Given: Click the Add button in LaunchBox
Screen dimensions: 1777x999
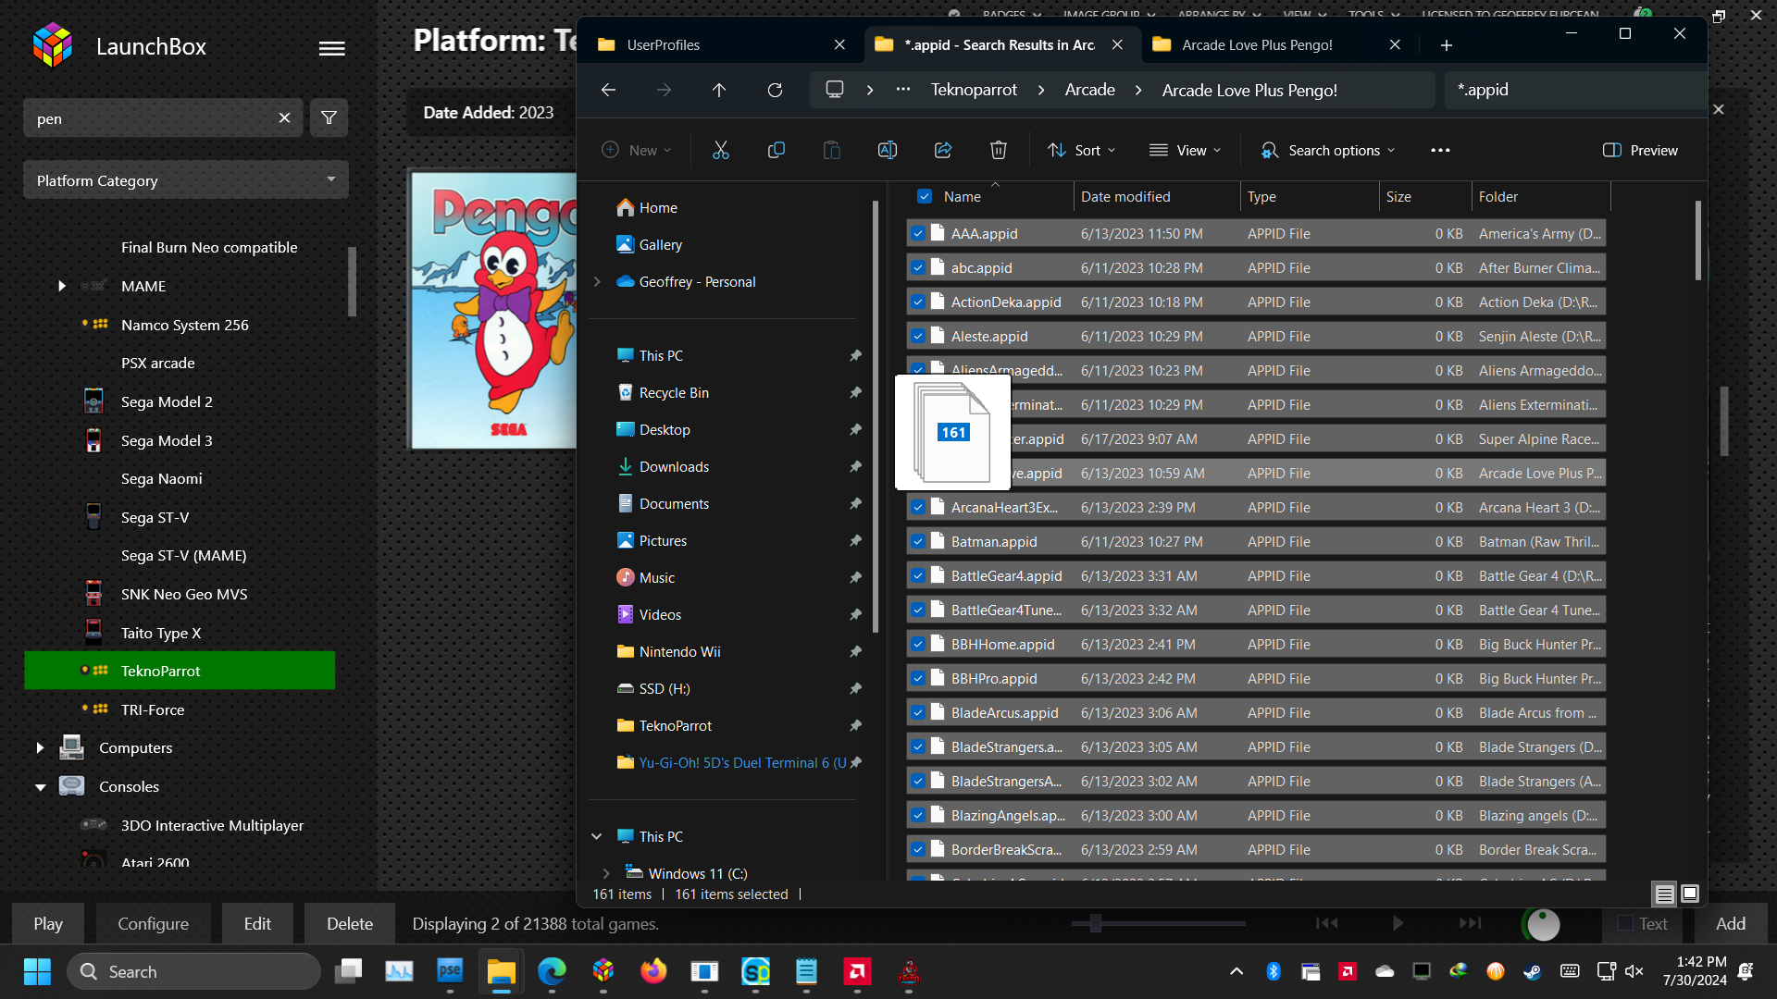Looking at the screenshot, I should [1731, 923].
